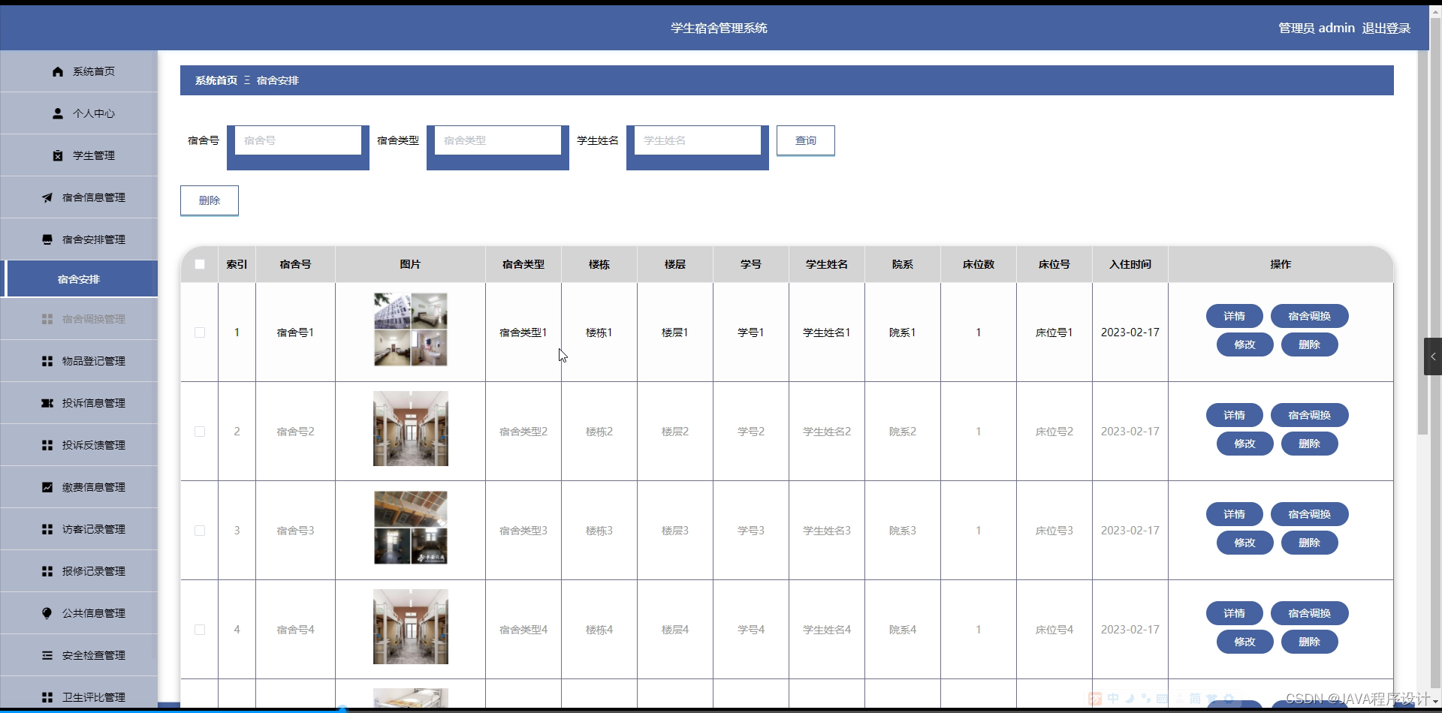This screenshot has height=713, width=1442.
Task: Click the dorm photo thumbnail in row 1
Action: point(411,329)
